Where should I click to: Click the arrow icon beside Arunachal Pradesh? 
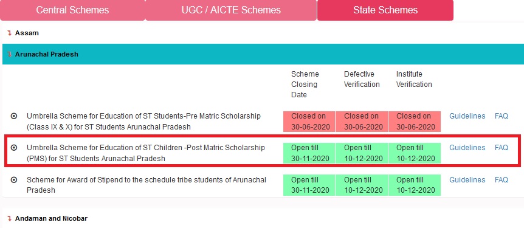[x=9, y=54]
